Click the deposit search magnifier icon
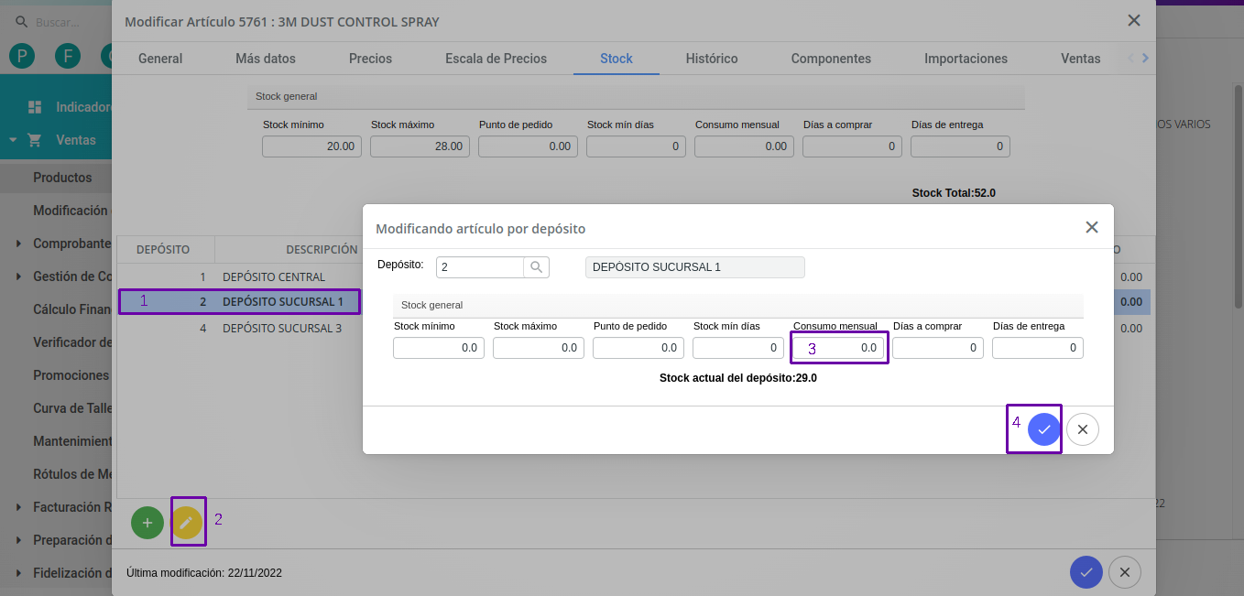Viewport: 1244px width, 596px height. pyautogui.click(x=537, y=267)
